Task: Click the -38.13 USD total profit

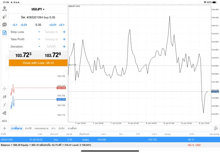Action: [194, 145]
